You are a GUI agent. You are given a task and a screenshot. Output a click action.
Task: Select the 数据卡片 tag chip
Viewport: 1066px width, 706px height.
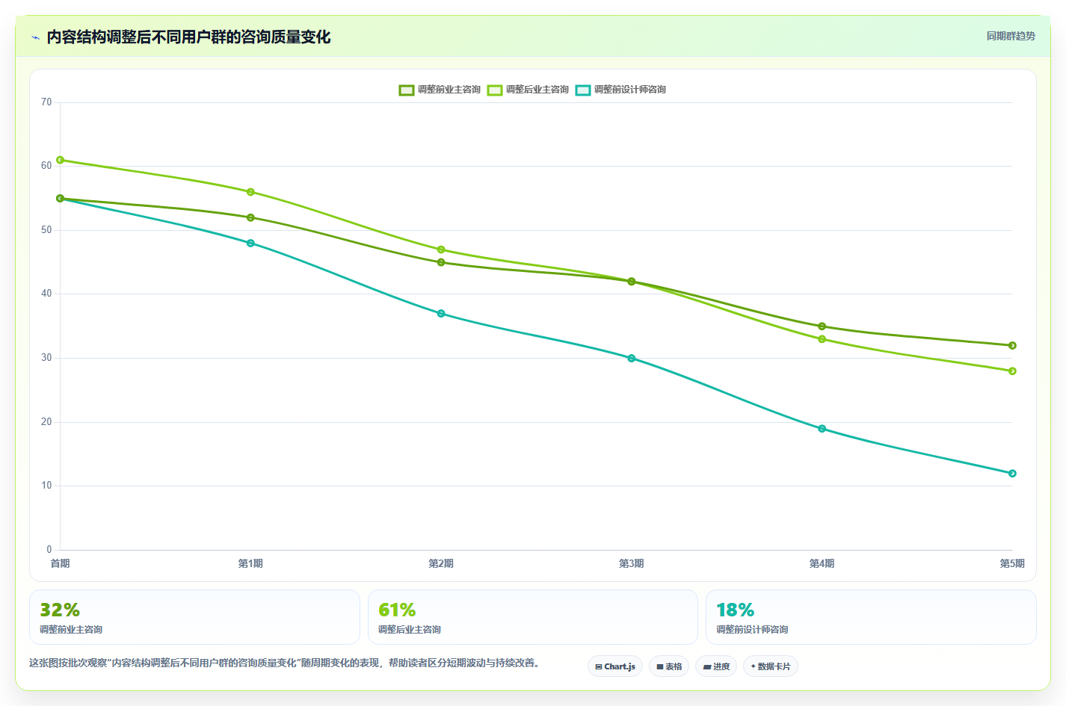pyautogui.click(x=771, y=666)
